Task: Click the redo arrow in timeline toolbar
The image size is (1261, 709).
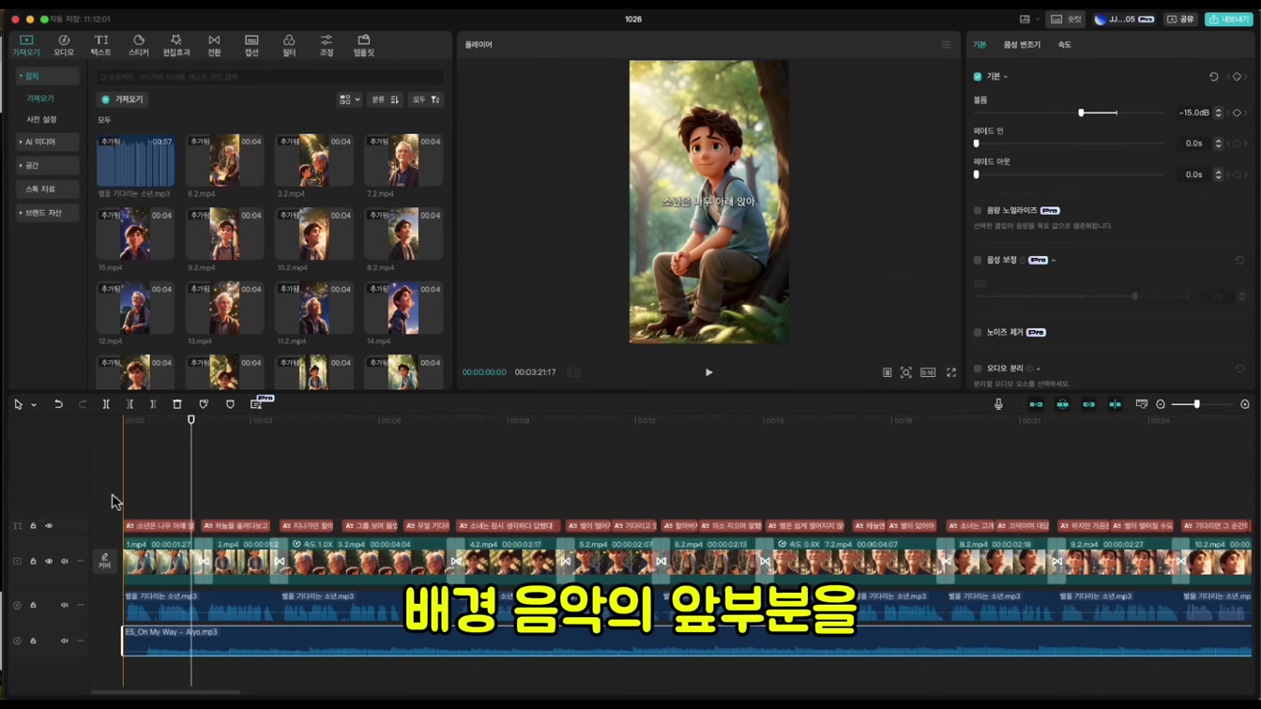Action: pos(83,404)
